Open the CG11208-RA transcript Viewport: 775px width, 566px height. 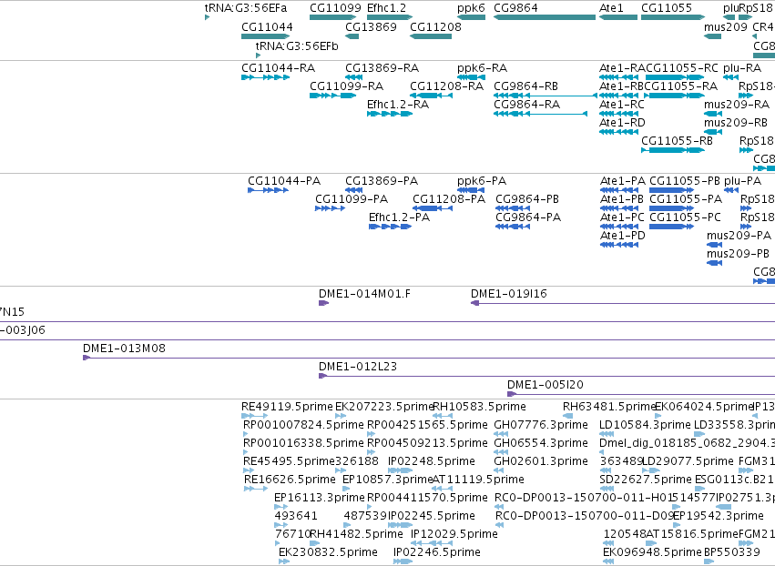(431, 96)
